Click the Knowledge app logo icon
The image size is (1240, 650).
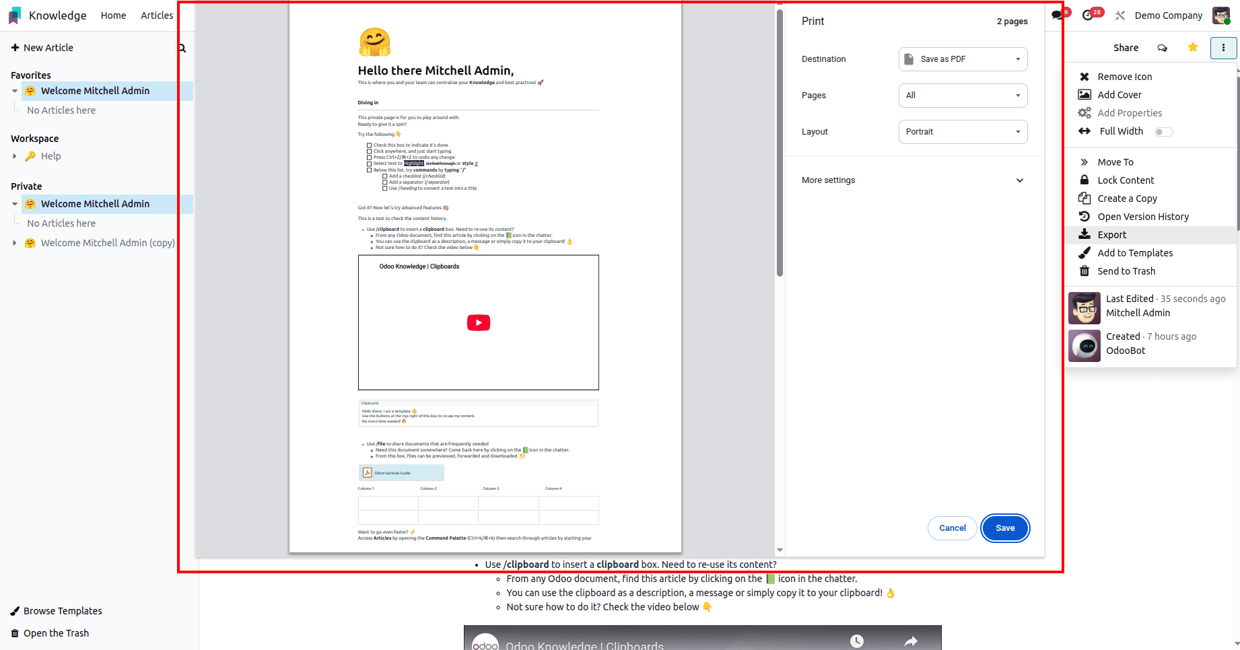[x=15, y=15]
